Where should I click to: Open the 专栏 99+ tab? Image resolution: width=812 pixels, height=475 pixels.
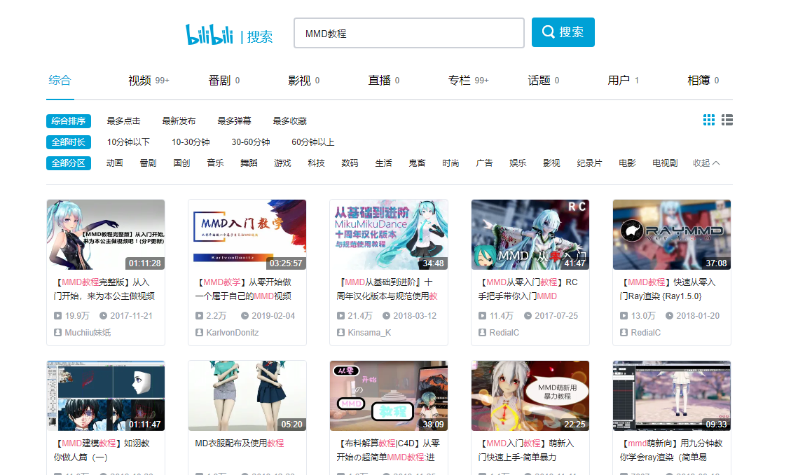(x=468, y=81)
